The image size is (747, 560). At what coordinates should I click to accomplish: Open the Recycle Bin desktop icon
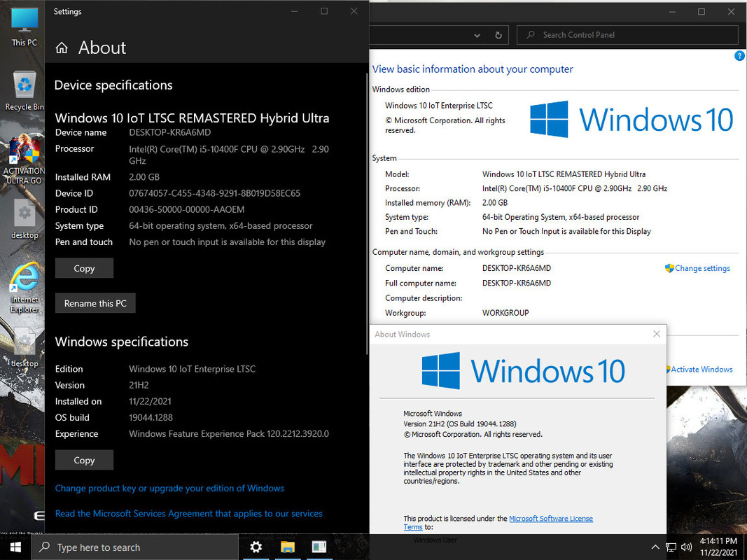point(25,90)
